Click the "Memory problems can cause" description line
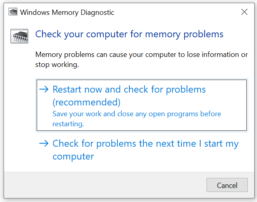The height and width of the screenshot is (202, 257). (141, 55)
